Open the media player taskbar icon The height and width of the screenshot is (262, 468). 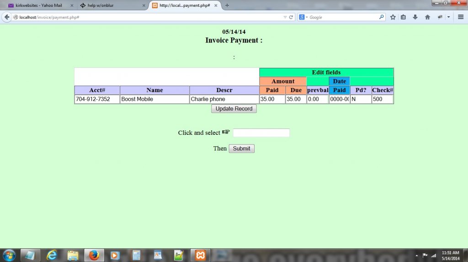click(x=115, y=255)
